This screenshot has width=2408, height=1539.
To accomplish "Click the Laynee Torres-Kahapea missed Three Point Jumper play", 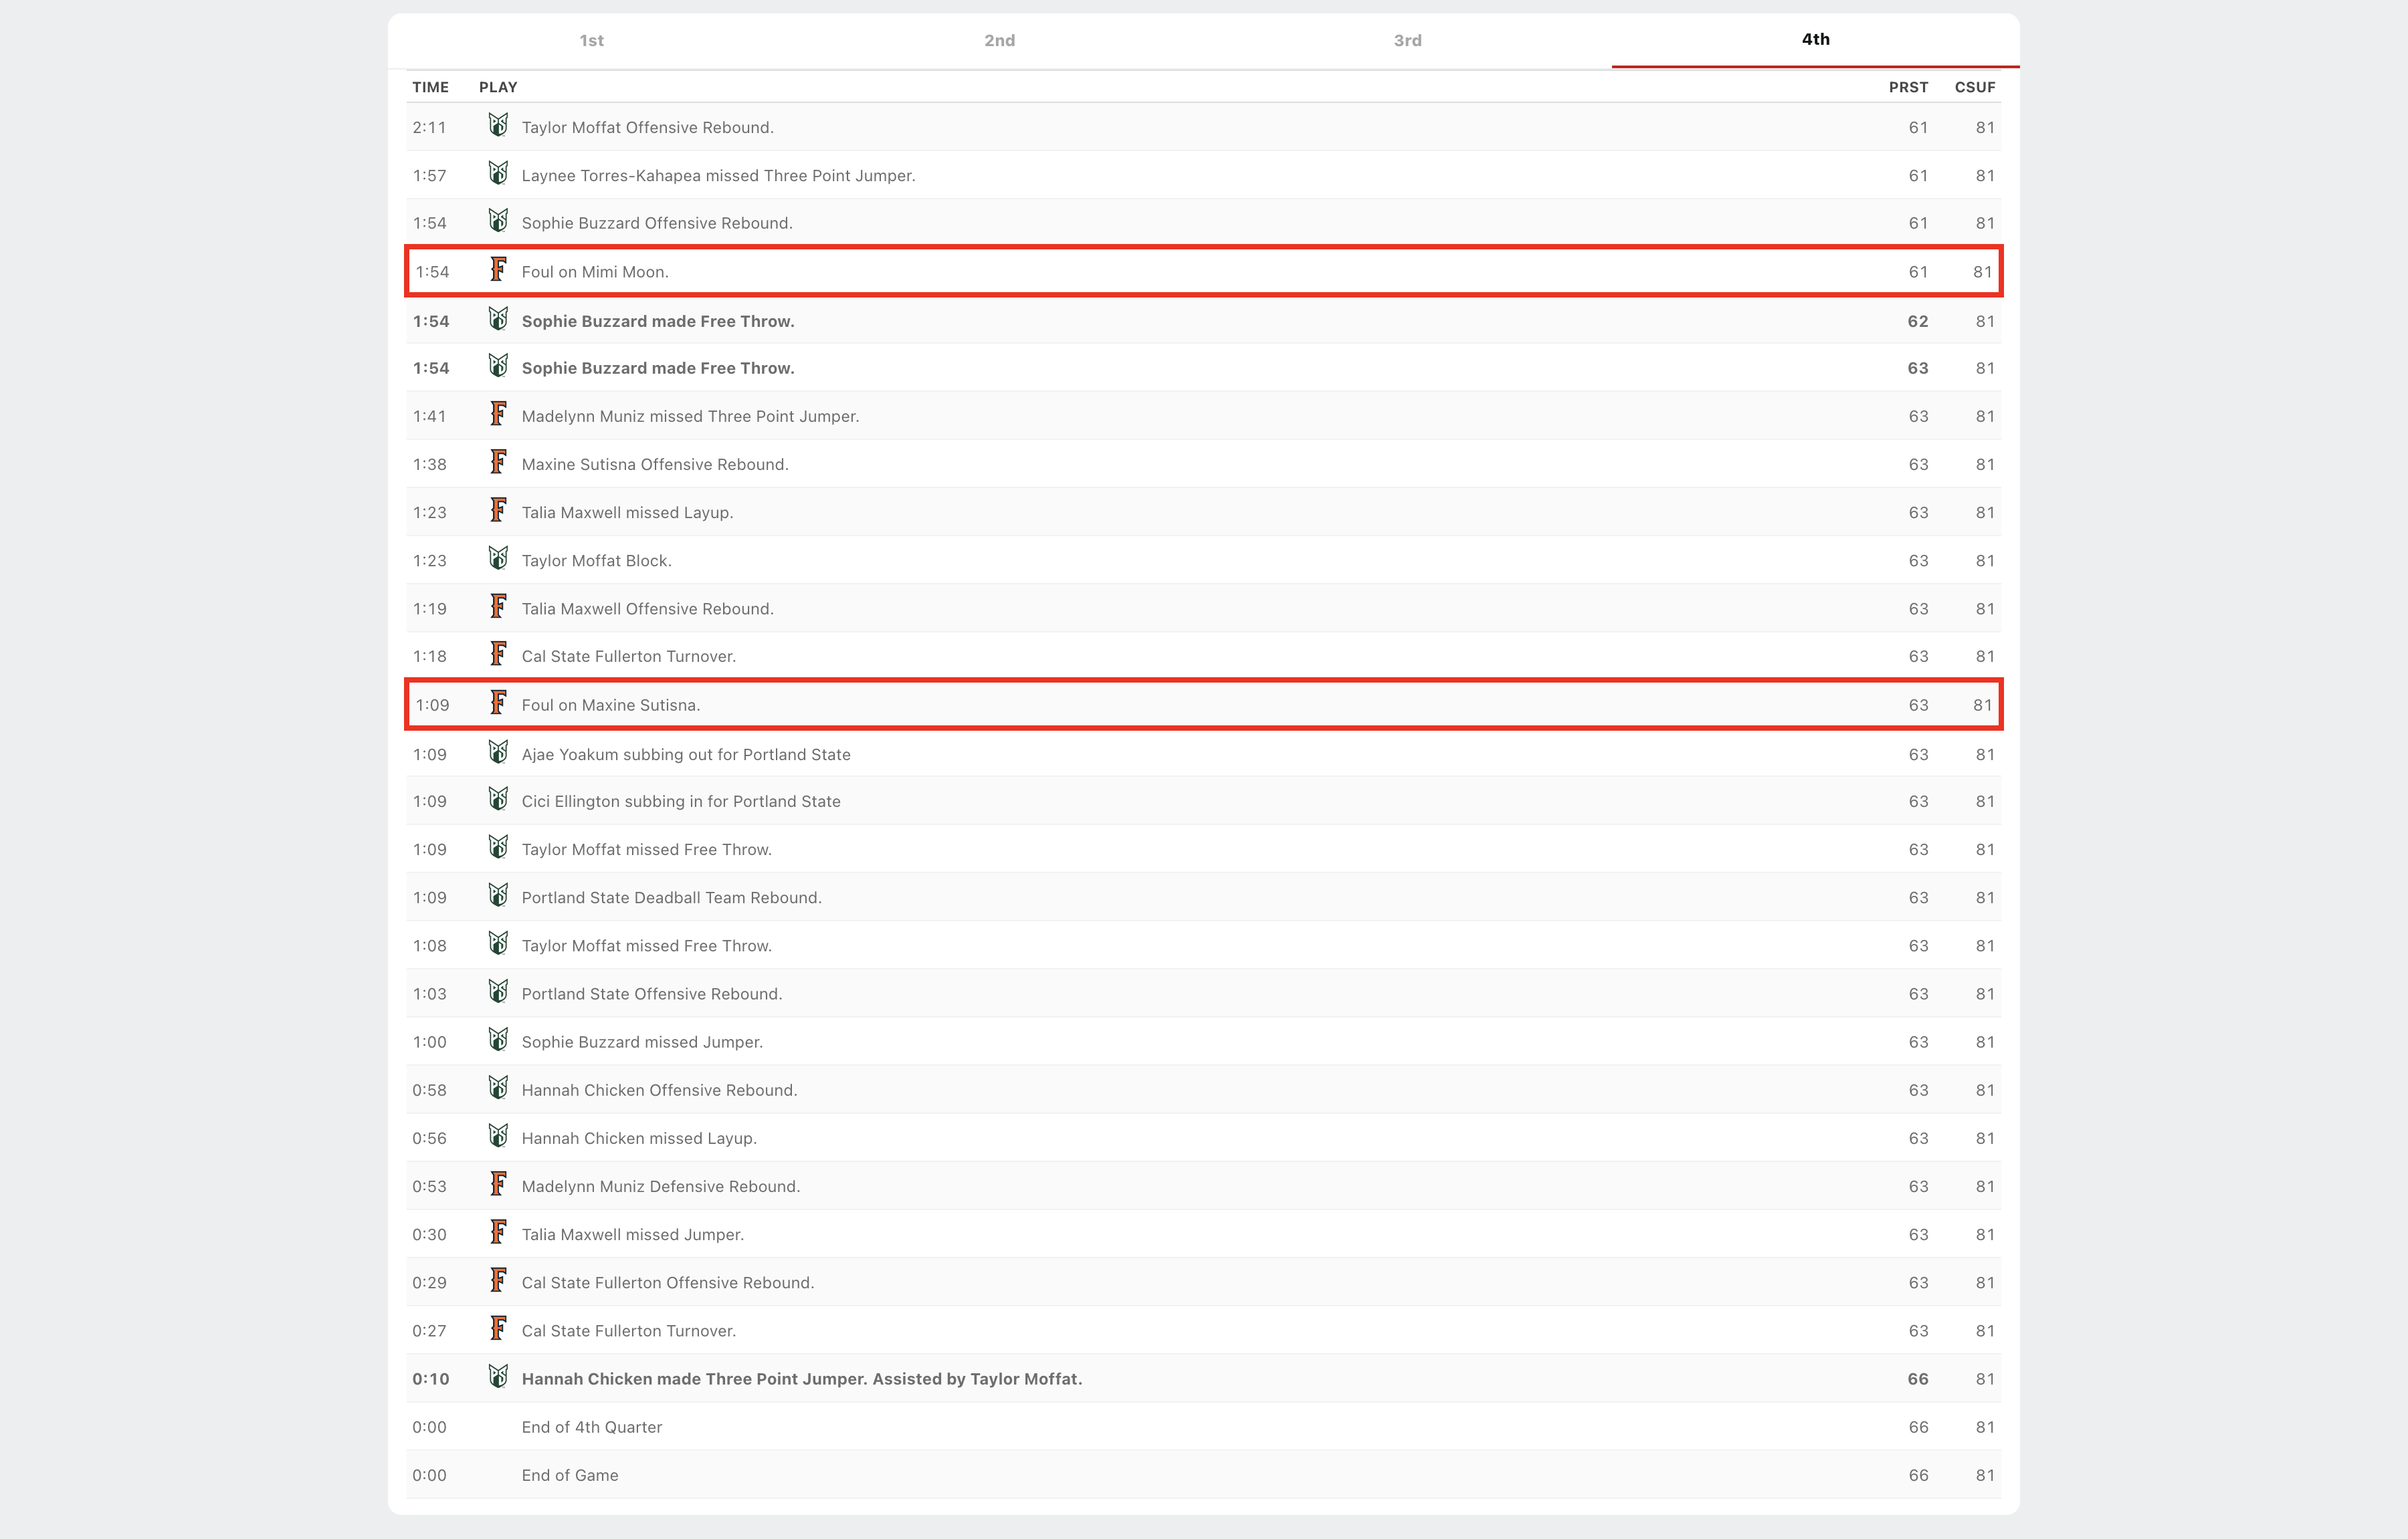I will [x=717, y=176].
